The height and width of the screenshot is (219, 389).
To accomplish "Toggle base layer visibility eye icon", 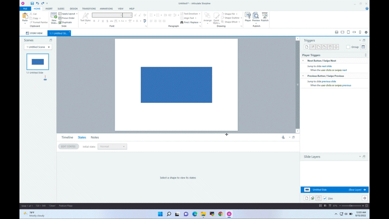I will tap(365, 189).
